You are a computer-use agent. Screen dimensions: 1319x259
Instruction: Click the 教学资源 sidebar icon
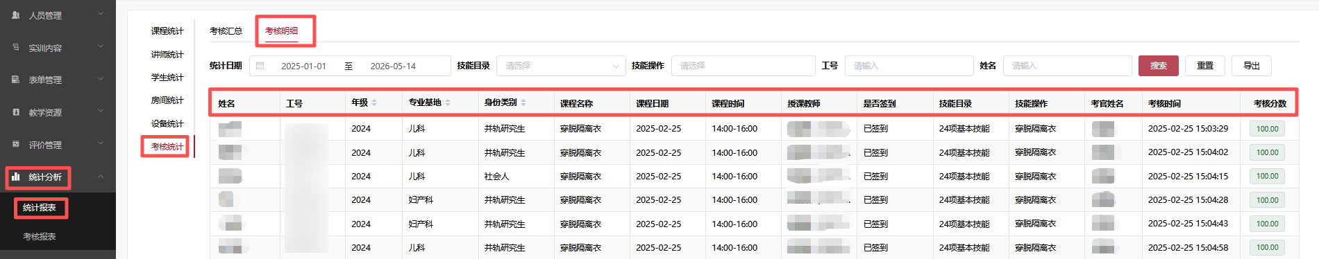point(16,111)
